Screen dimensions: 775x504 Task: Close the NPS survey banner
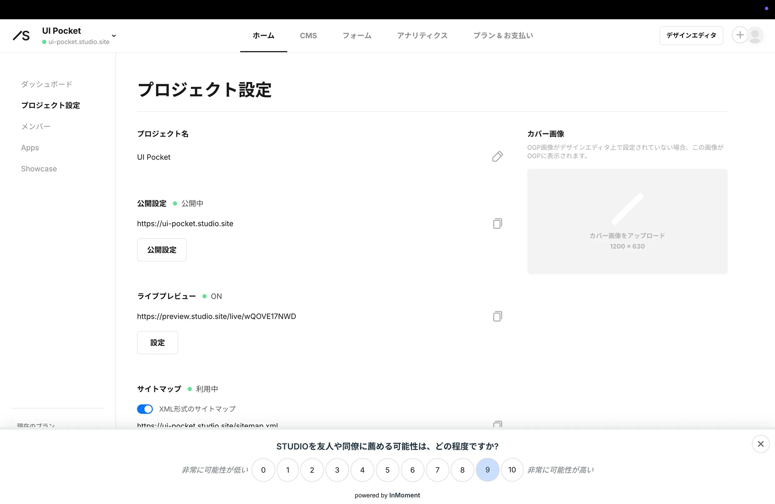click(x=760, y=444)
